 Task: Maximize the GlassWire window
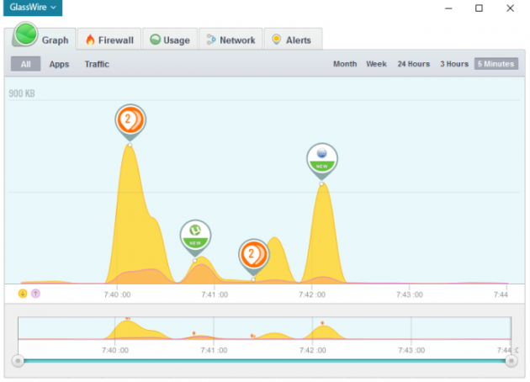click(479, 8)
